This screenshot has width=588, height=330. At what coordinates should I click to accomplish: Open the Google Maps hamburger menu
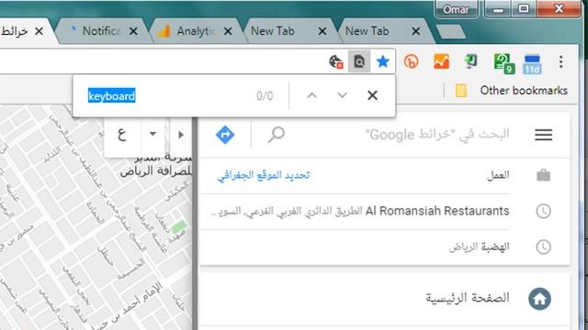point(543,135)
